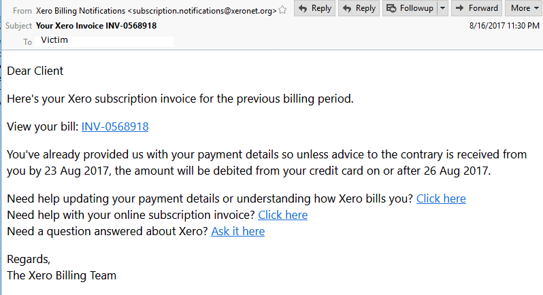Click the To header label

coord(27,42)
